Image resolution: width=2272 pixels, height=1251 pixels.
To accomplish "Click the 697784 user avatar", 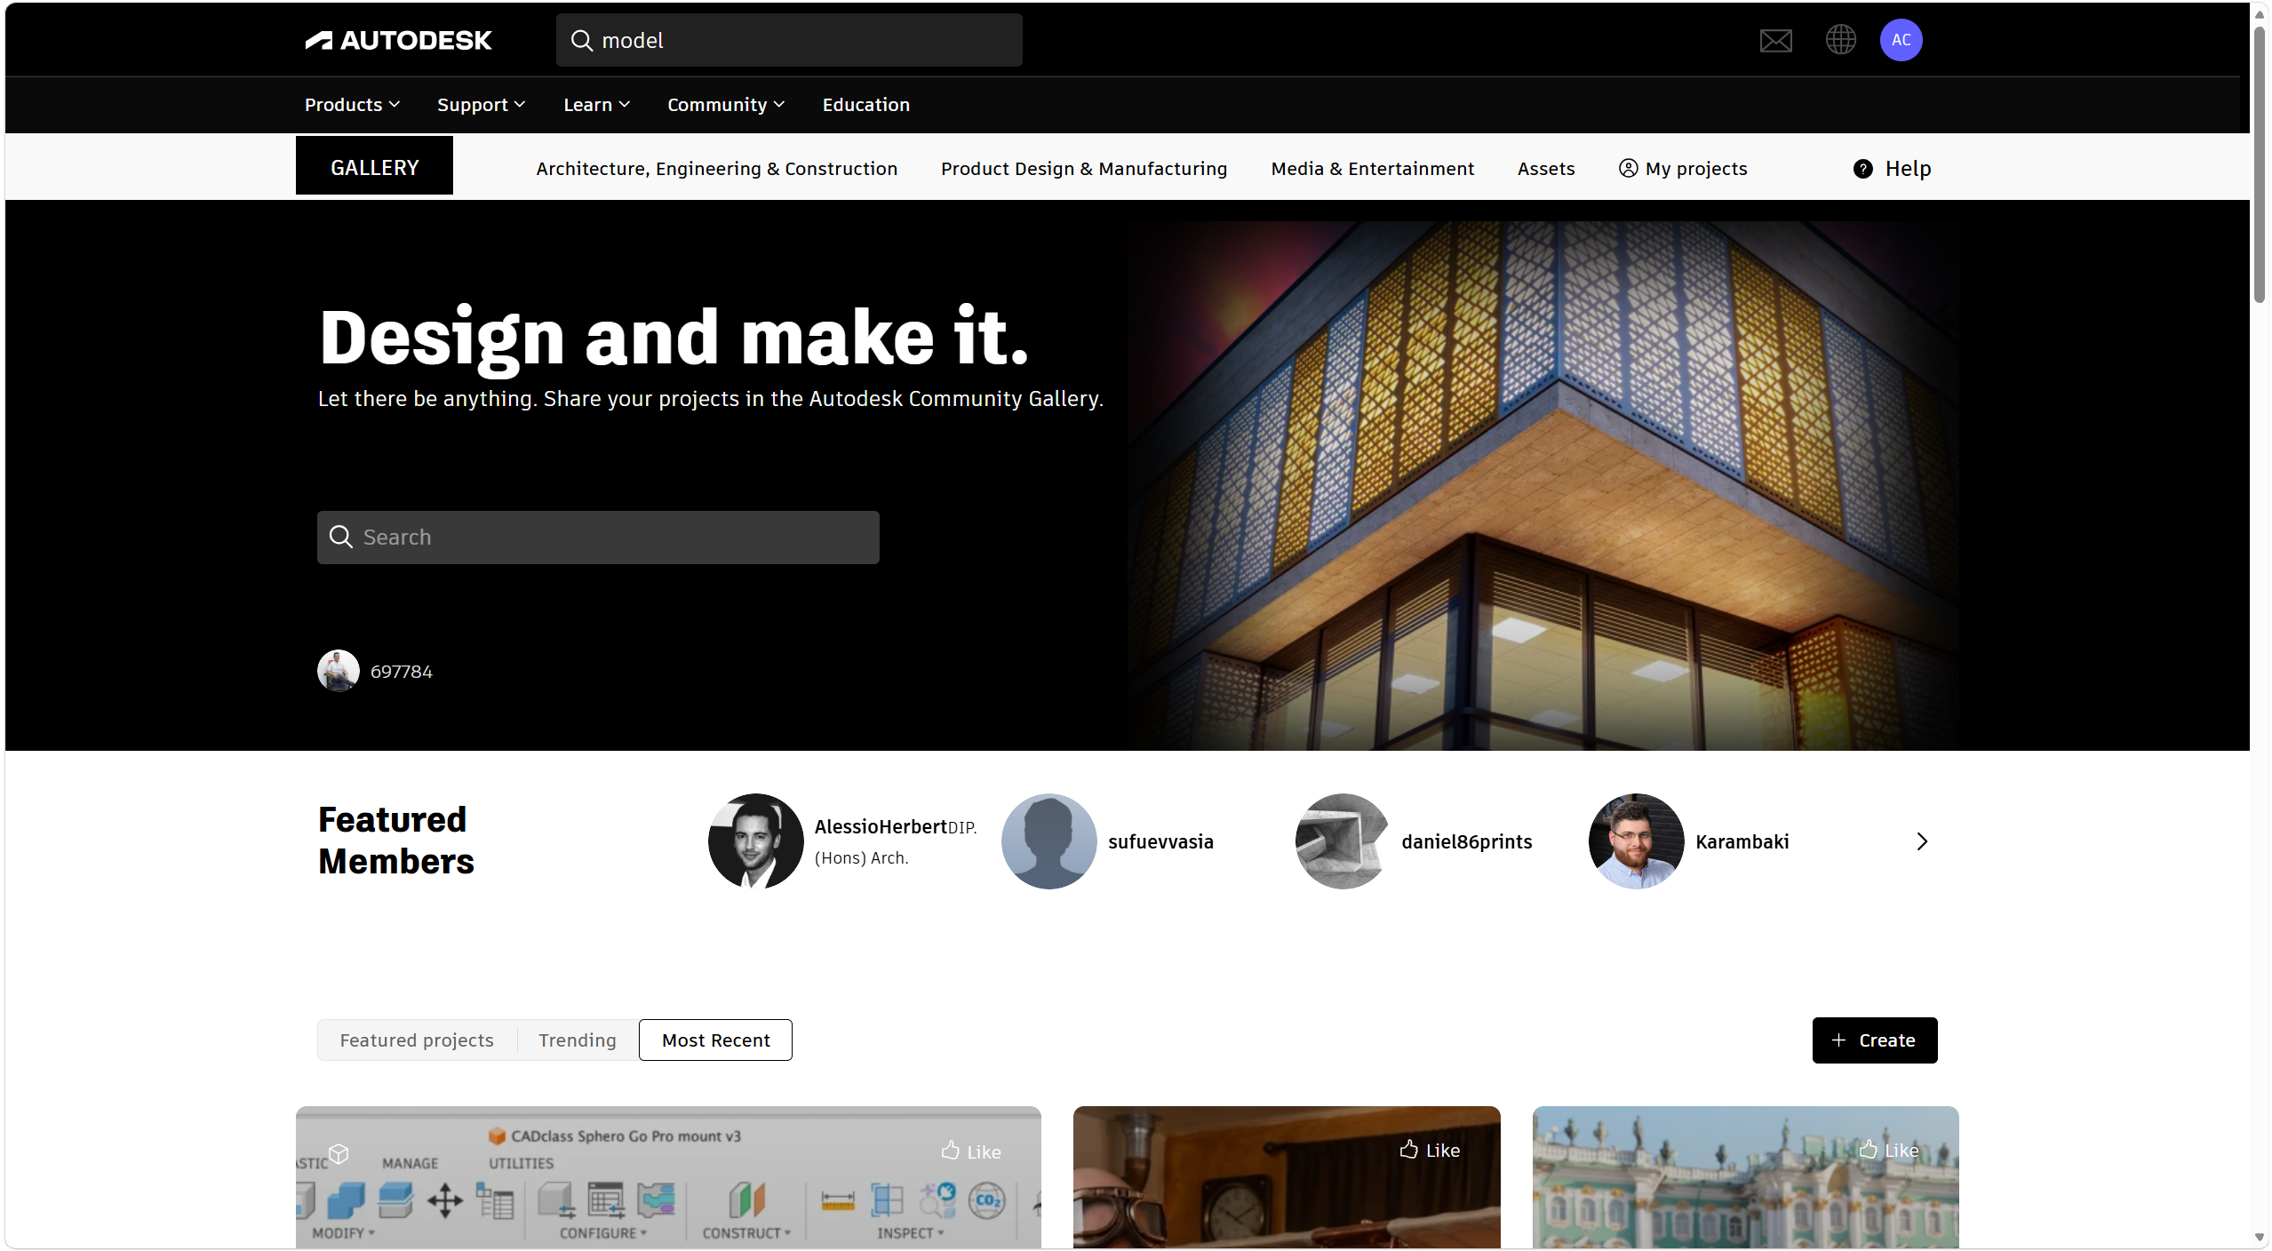I will pyautogui.click(x=339, y=671).
